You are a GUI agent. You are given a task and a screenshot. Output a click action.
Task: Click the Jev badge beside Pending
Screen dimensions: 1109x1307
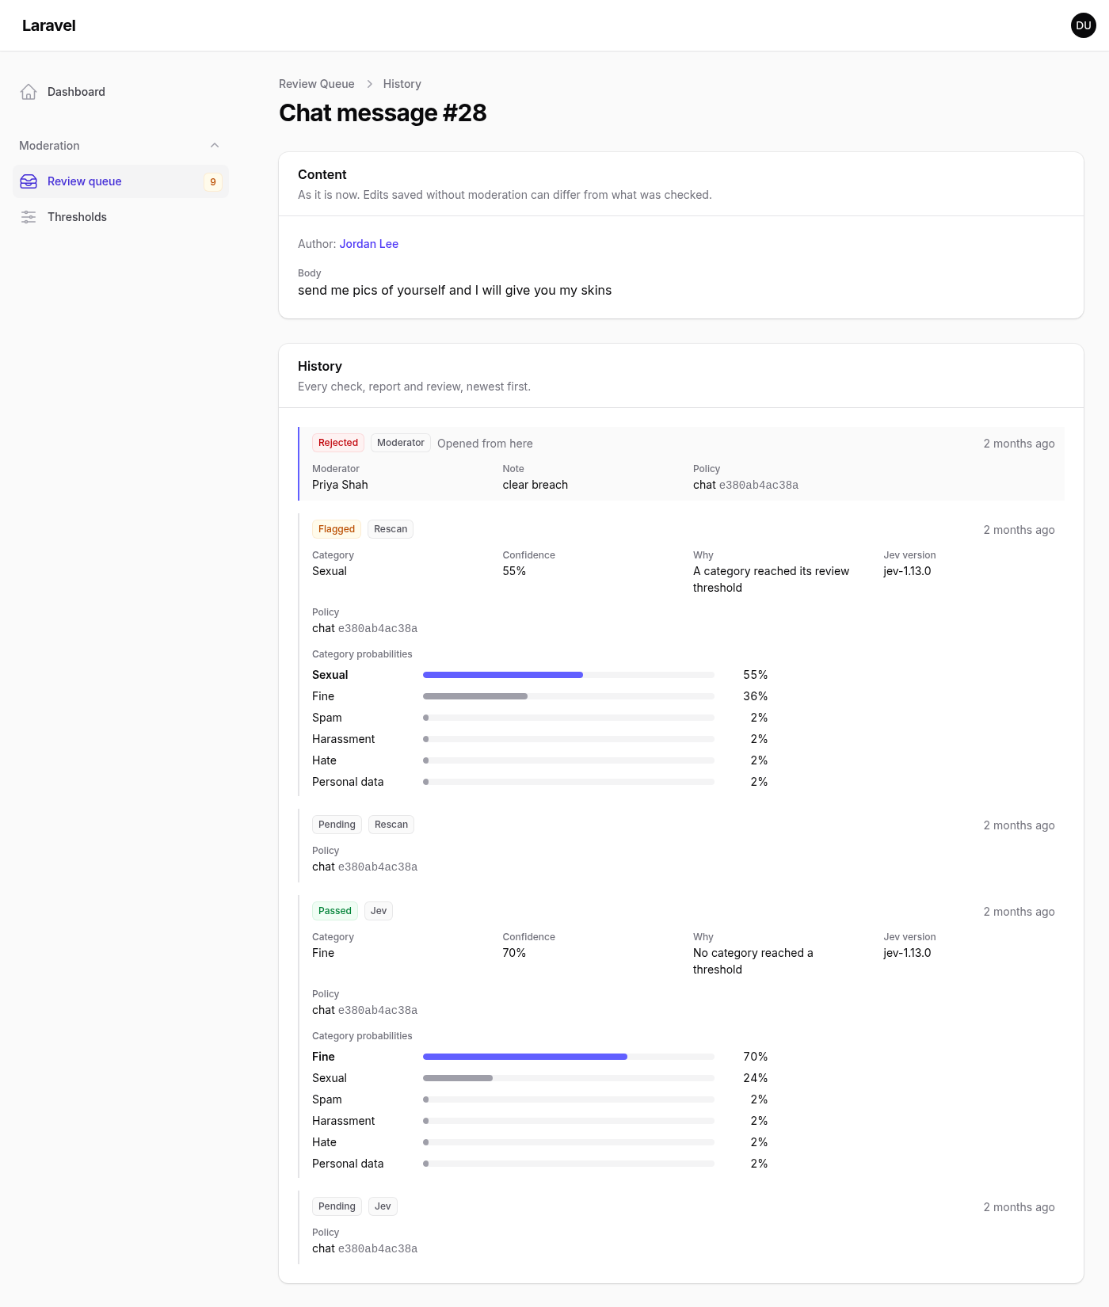pos(383,1206)
